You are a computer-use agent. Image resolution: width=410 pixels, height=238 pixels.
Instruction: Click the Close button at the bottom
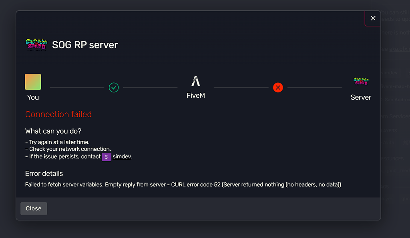[x=34, y=208]
